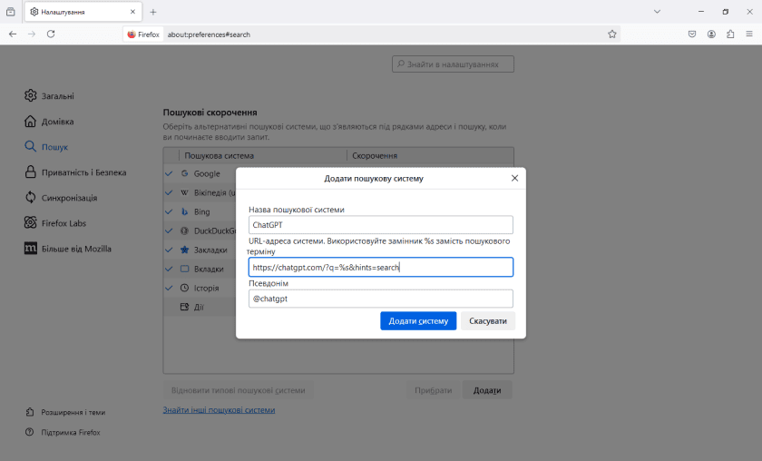Click the DuckDuckGo logo icon
This screenshot has height=461, width=762.
pyautogui.click(x=185, y=230)
